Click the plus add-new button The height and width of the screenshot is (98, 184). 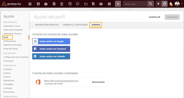tap(118, 4)
